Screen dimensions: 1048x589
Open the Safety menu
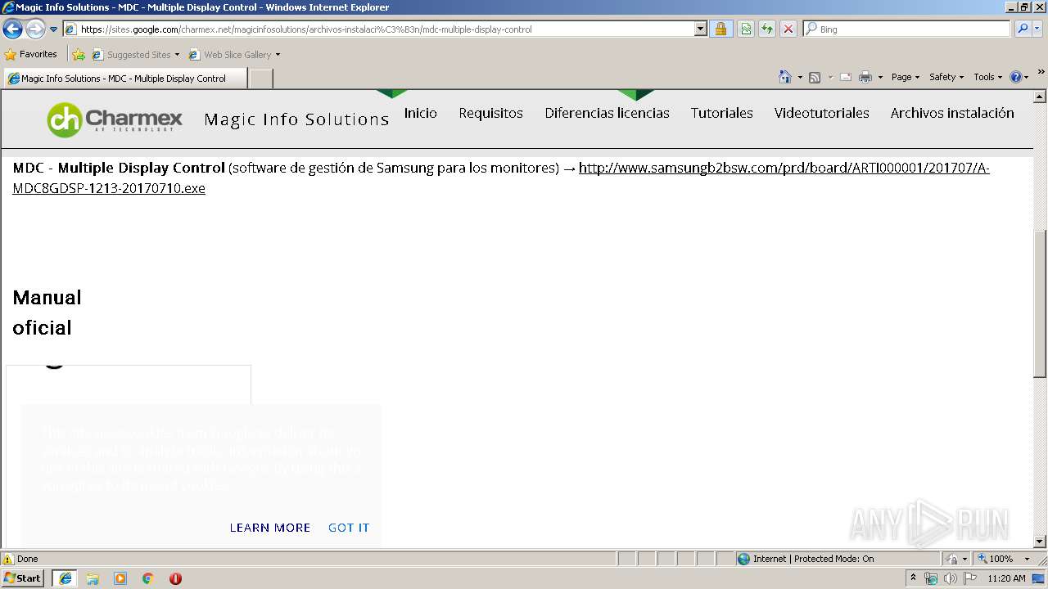pos(946,77)
